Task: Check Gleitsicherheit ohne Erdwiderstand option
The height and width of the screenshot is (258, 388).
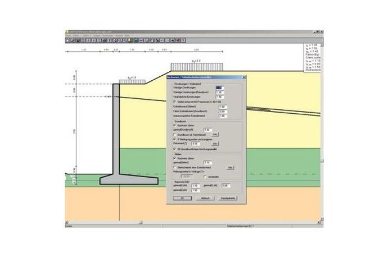Action: tap(172, 167)
